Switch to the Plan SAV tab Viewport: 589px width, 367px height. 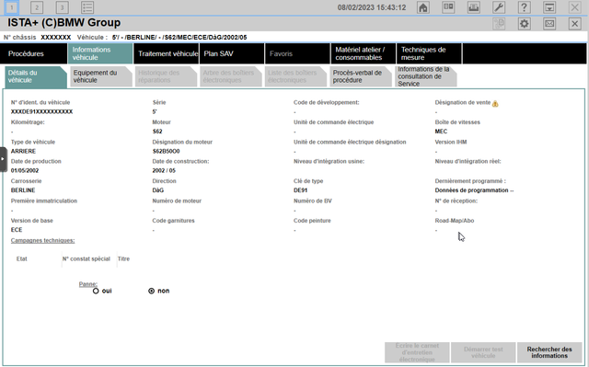coord(231,53)
